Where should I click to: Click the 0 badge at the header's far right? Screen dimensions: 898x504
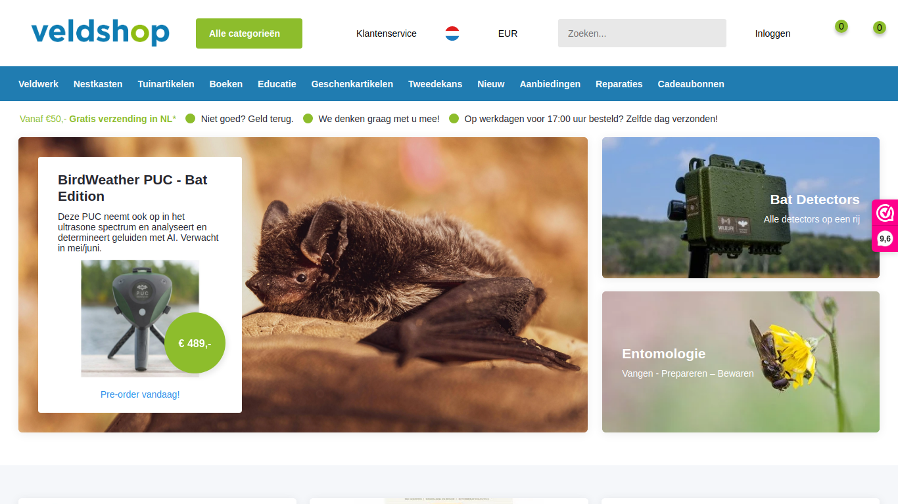[x=880, y=28]
